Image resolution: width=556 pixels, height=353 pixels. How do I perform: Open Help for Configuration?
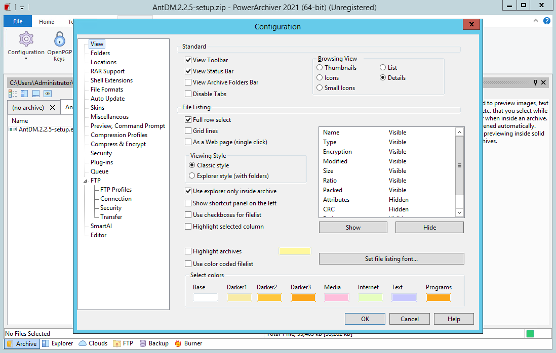coord(454,319)
